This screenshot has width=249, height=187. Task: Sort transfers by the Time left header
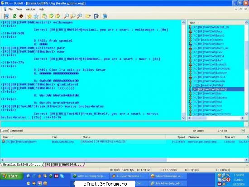coord(230,137)
